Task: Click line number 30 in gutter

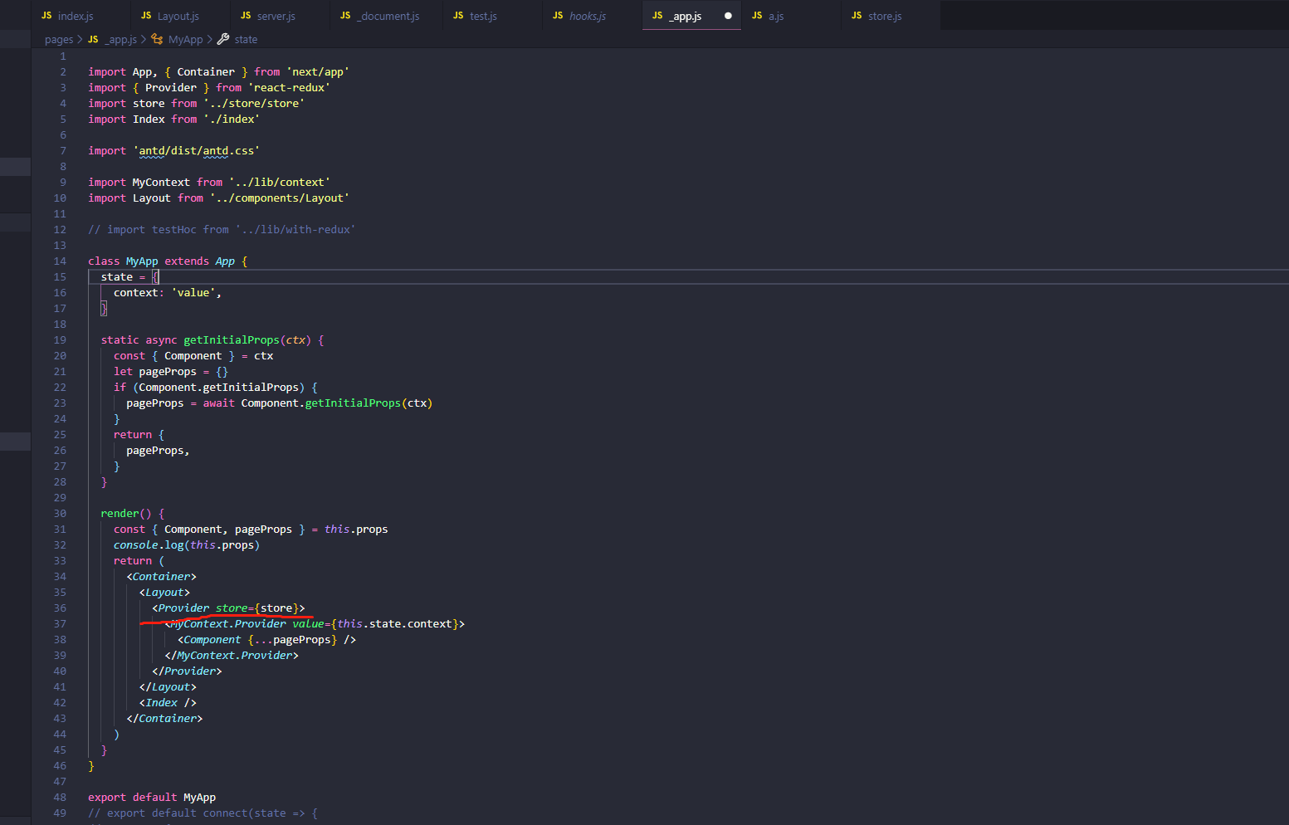Action: tap(60, 514)
